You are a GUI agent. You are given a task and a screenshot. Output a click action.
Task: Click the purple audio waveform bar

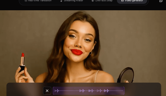(89, 91)
